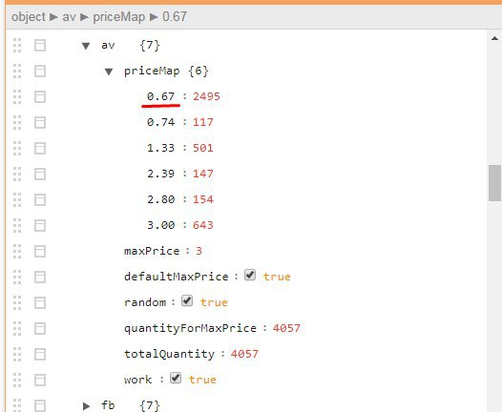The height and width of the screenshot is (412, 502).
Task: Click drag handle on the 0.67 row
Action: tap(17, 97)
